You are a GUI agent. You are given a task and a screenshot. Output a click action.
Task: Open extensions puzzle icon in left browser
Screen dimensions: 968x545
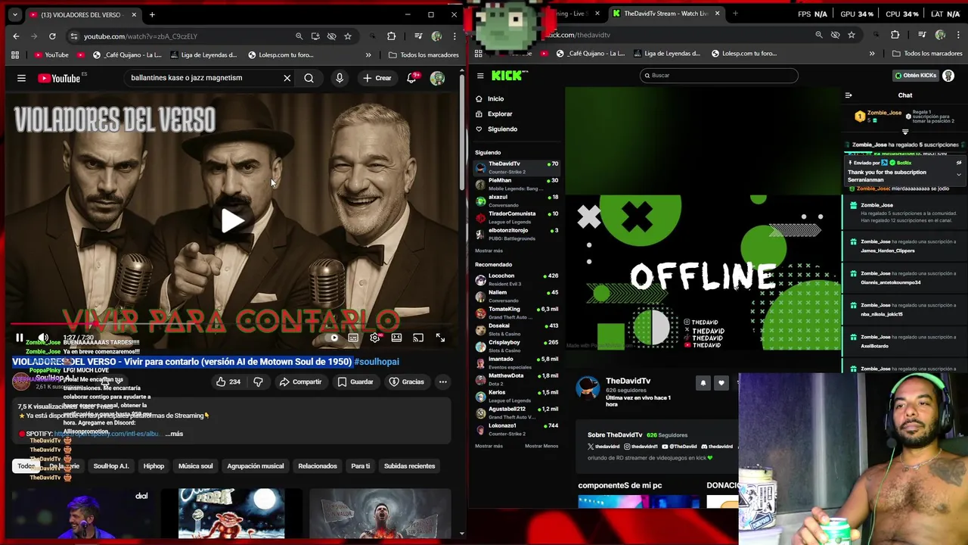click(x=391, y=36)
